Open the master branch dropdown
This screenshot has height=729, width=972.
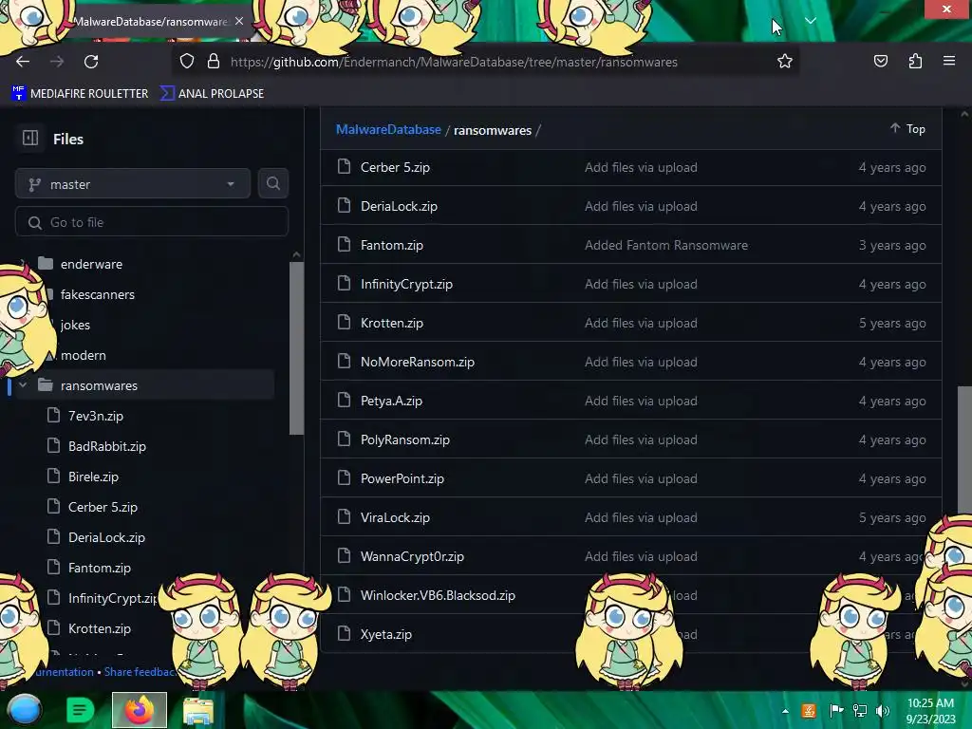click(x=133, y=184)
